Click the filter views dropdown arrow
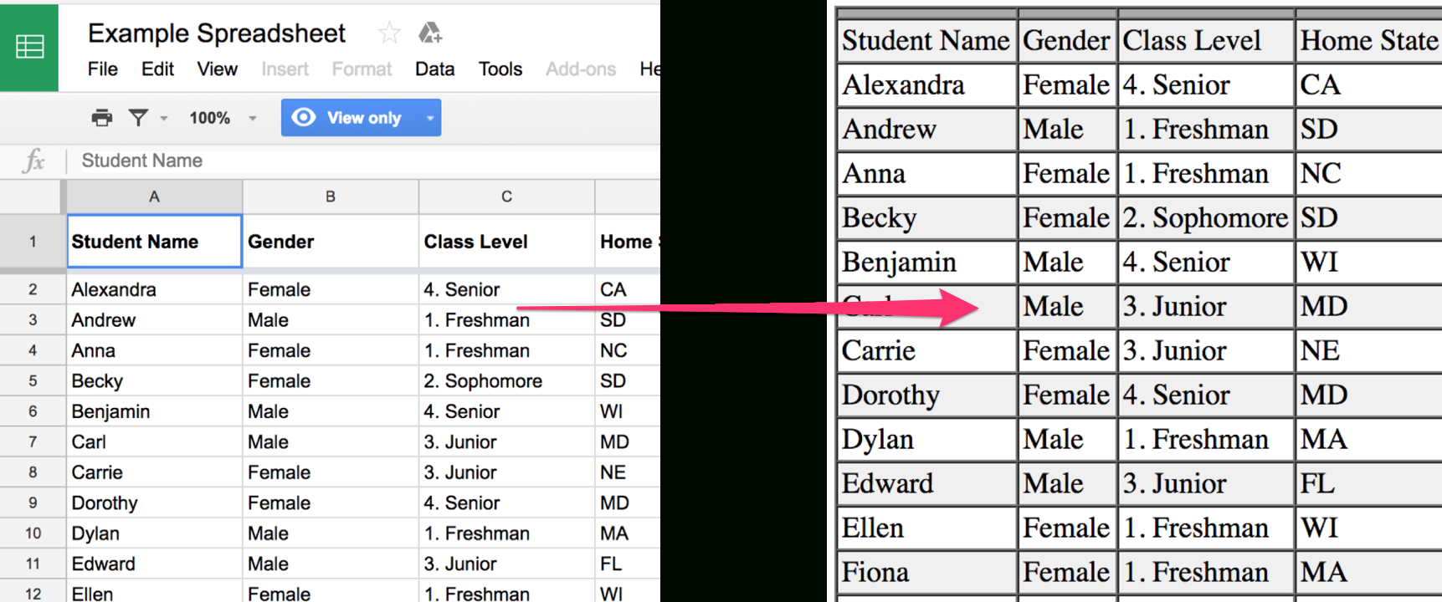Viewport: 1442px width, 602px height. [x=164, y=118]
